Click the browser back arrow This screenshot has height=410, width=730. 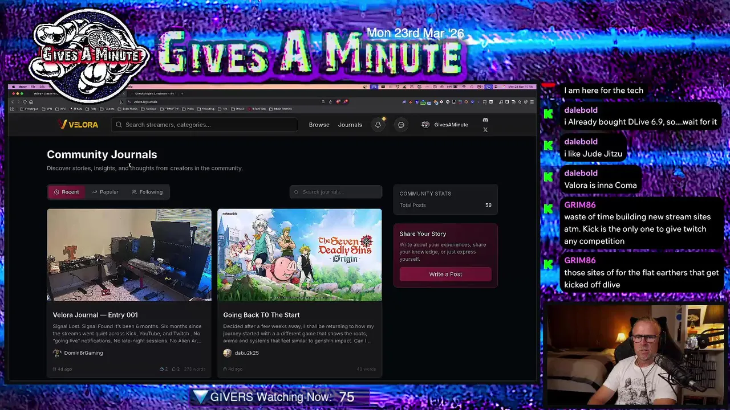(x=13, y=102)
